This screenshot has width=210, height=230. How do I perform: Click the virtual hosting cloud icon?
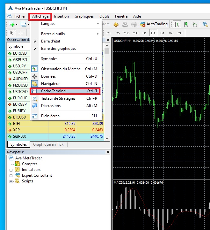click(x=125, y=24)
